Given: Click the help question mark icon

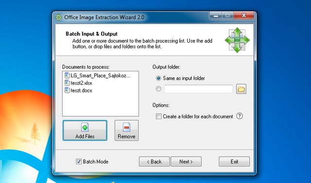Looking at the screenshot, I should [240, 116].
